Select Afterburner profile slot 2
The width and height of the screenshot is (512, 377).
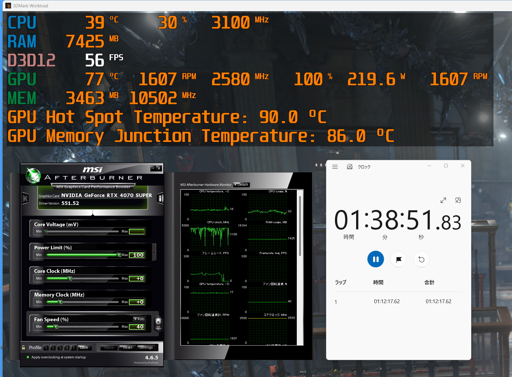(x=53, y=348)
